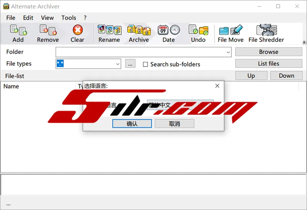Open the language selection combo box
Screen dimensions: 307x210
180,105
